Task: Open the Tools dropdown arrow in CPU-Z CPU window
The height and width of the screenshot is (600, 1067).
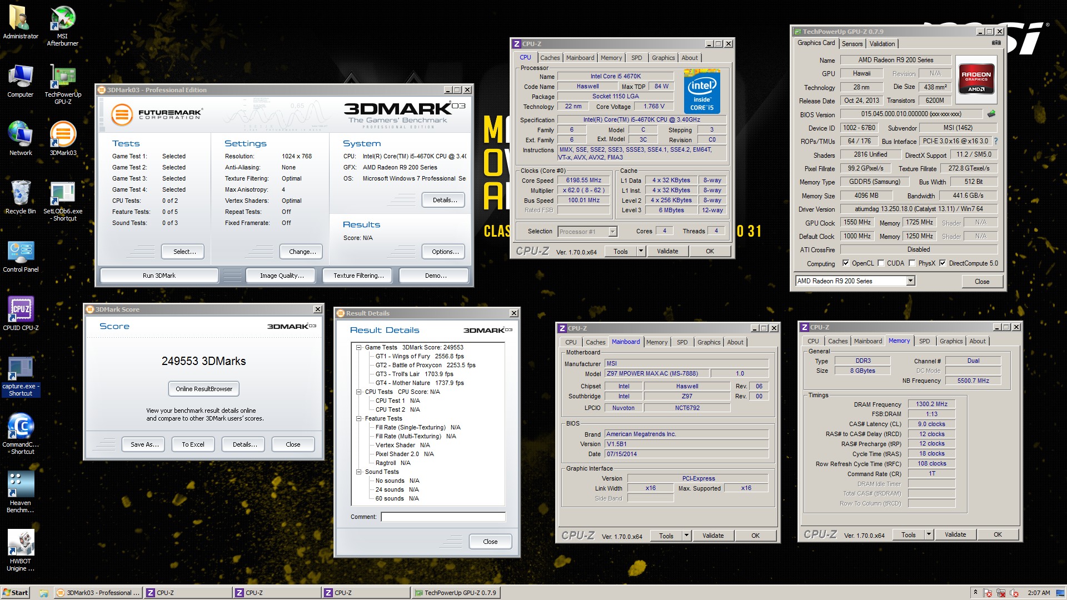Action: point(641,251)
